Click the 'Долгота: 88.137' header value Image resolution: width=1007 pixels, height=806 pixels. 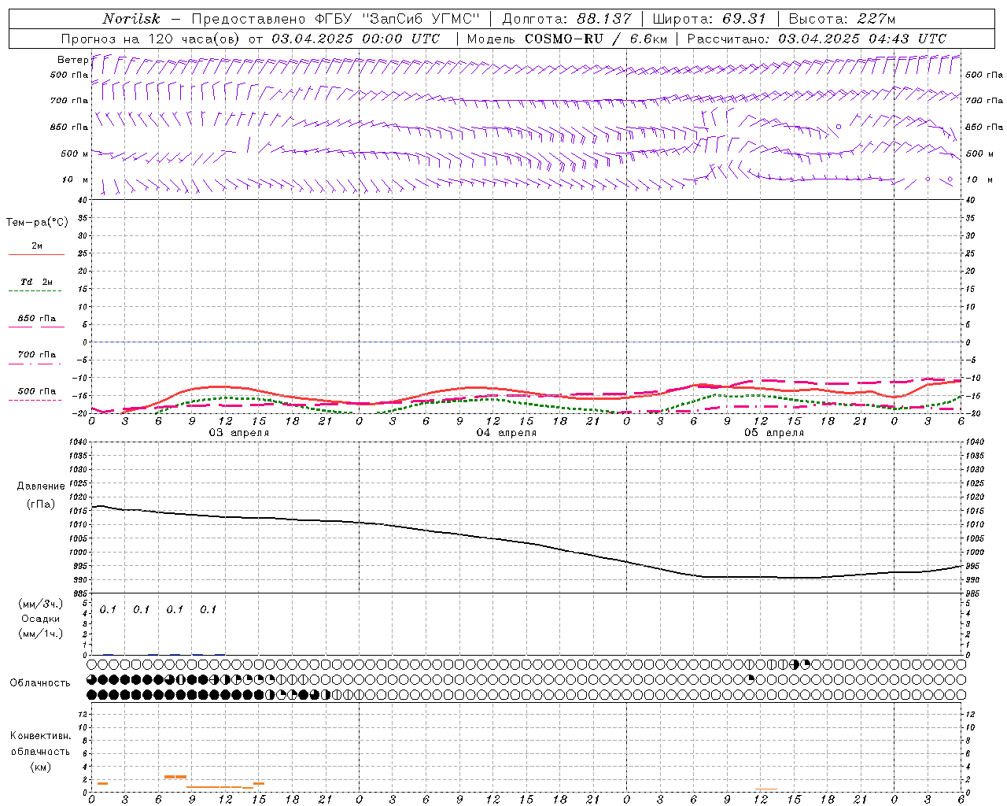tap(566, 19)
